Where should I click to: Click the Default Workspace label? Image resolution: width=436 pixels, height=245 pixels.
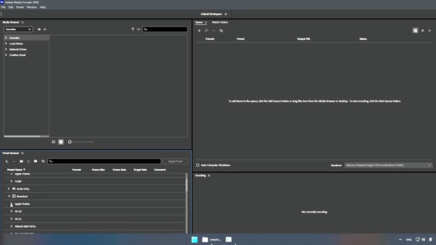pyautogui.click(x=211, y=14)
